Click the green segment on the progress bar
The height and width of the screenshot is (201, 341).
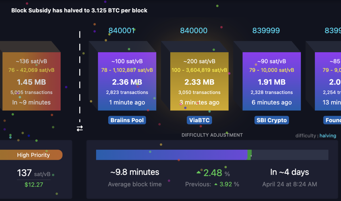(x=249, y=155)
